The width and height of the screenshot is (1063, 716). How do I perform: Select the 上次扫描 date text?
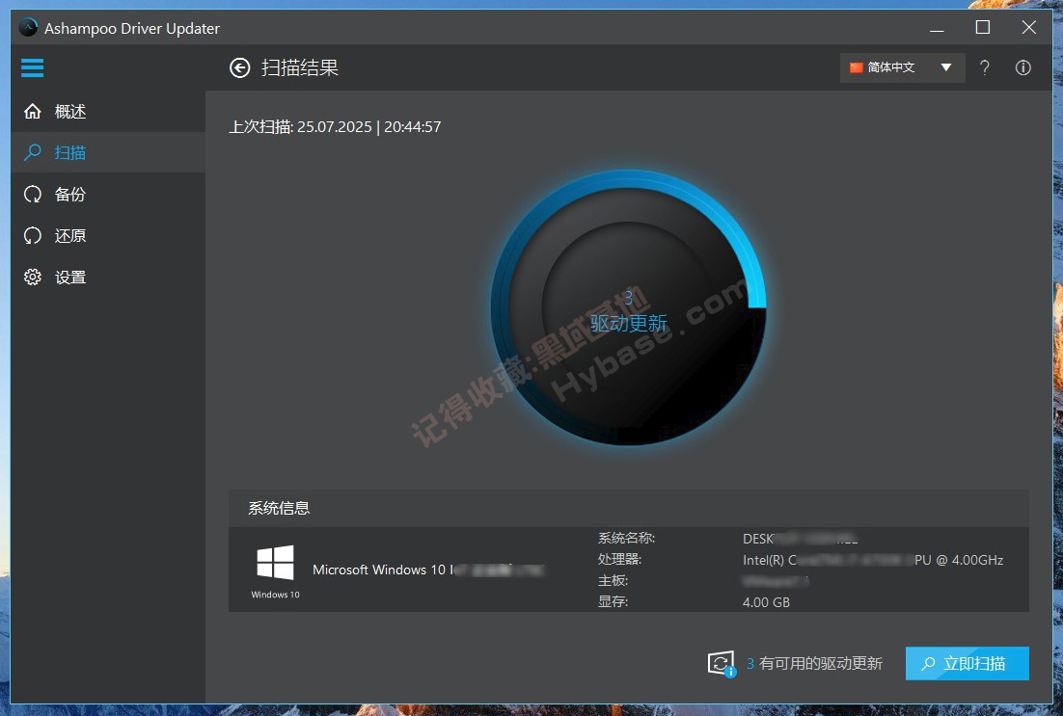(335, 126)
